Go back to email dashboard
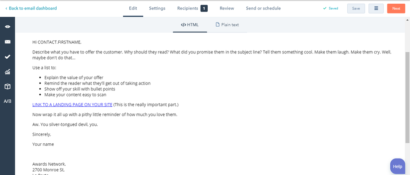This screenshot has width=410, height=175. (31, 8)
